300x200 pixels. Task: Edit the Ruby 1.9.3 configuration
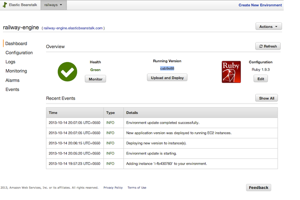point(260,79)
